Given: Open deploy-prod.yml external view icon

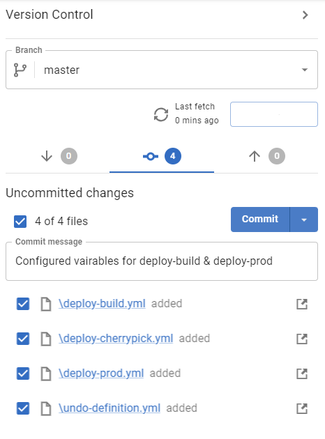Looking at the screenshot, I should (302, 373).
